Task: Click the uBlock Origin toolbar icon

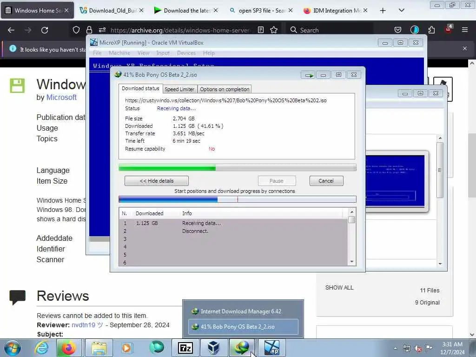Action: click(x=449, y=29)
